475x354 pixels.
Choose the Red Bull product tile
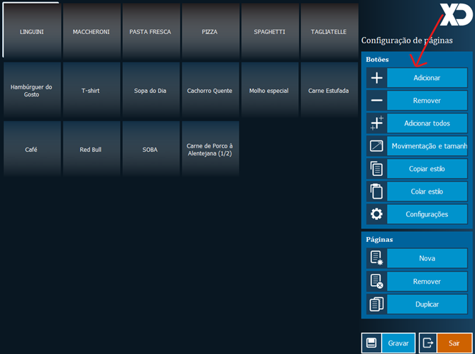coord(91,150)
